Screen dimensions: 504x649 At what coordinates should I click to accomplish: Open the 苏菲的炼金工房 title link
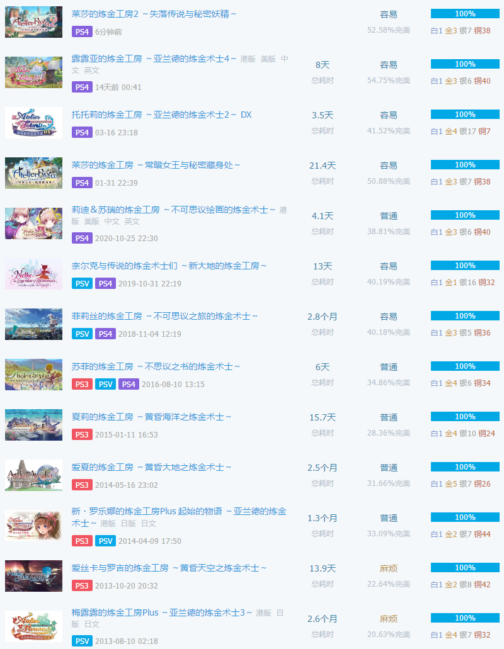[156, 367]
